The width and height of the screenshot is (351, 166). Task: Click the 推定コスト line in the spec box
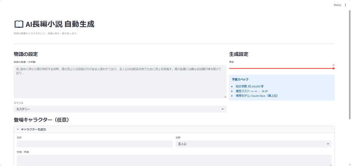point(252,91)
